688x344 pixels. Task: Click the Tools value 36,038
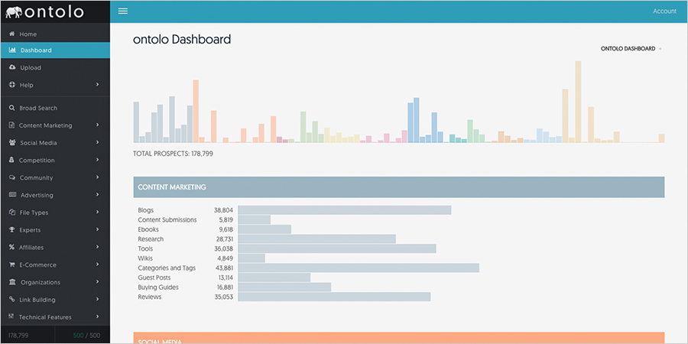tap(223, 248)
